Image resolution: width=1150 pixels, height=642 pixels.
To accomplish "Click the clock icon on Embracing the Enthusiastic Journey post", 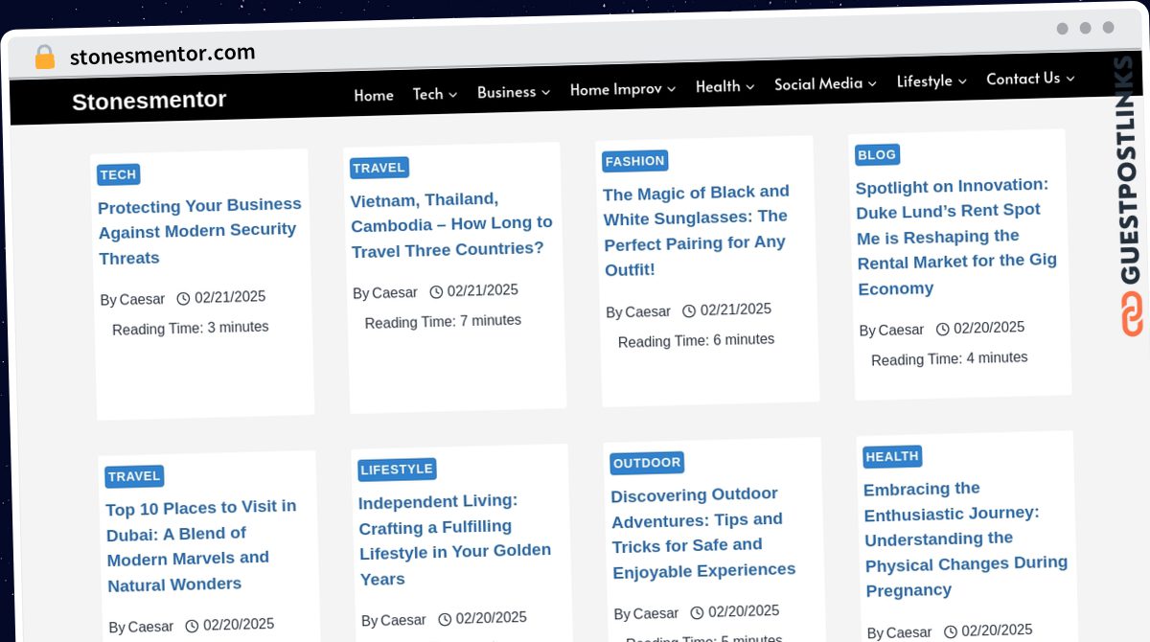I will pyautogui.click(x=951, y=631).
